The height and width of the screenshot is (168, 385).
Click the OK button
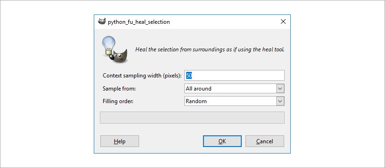coord(222,141)
